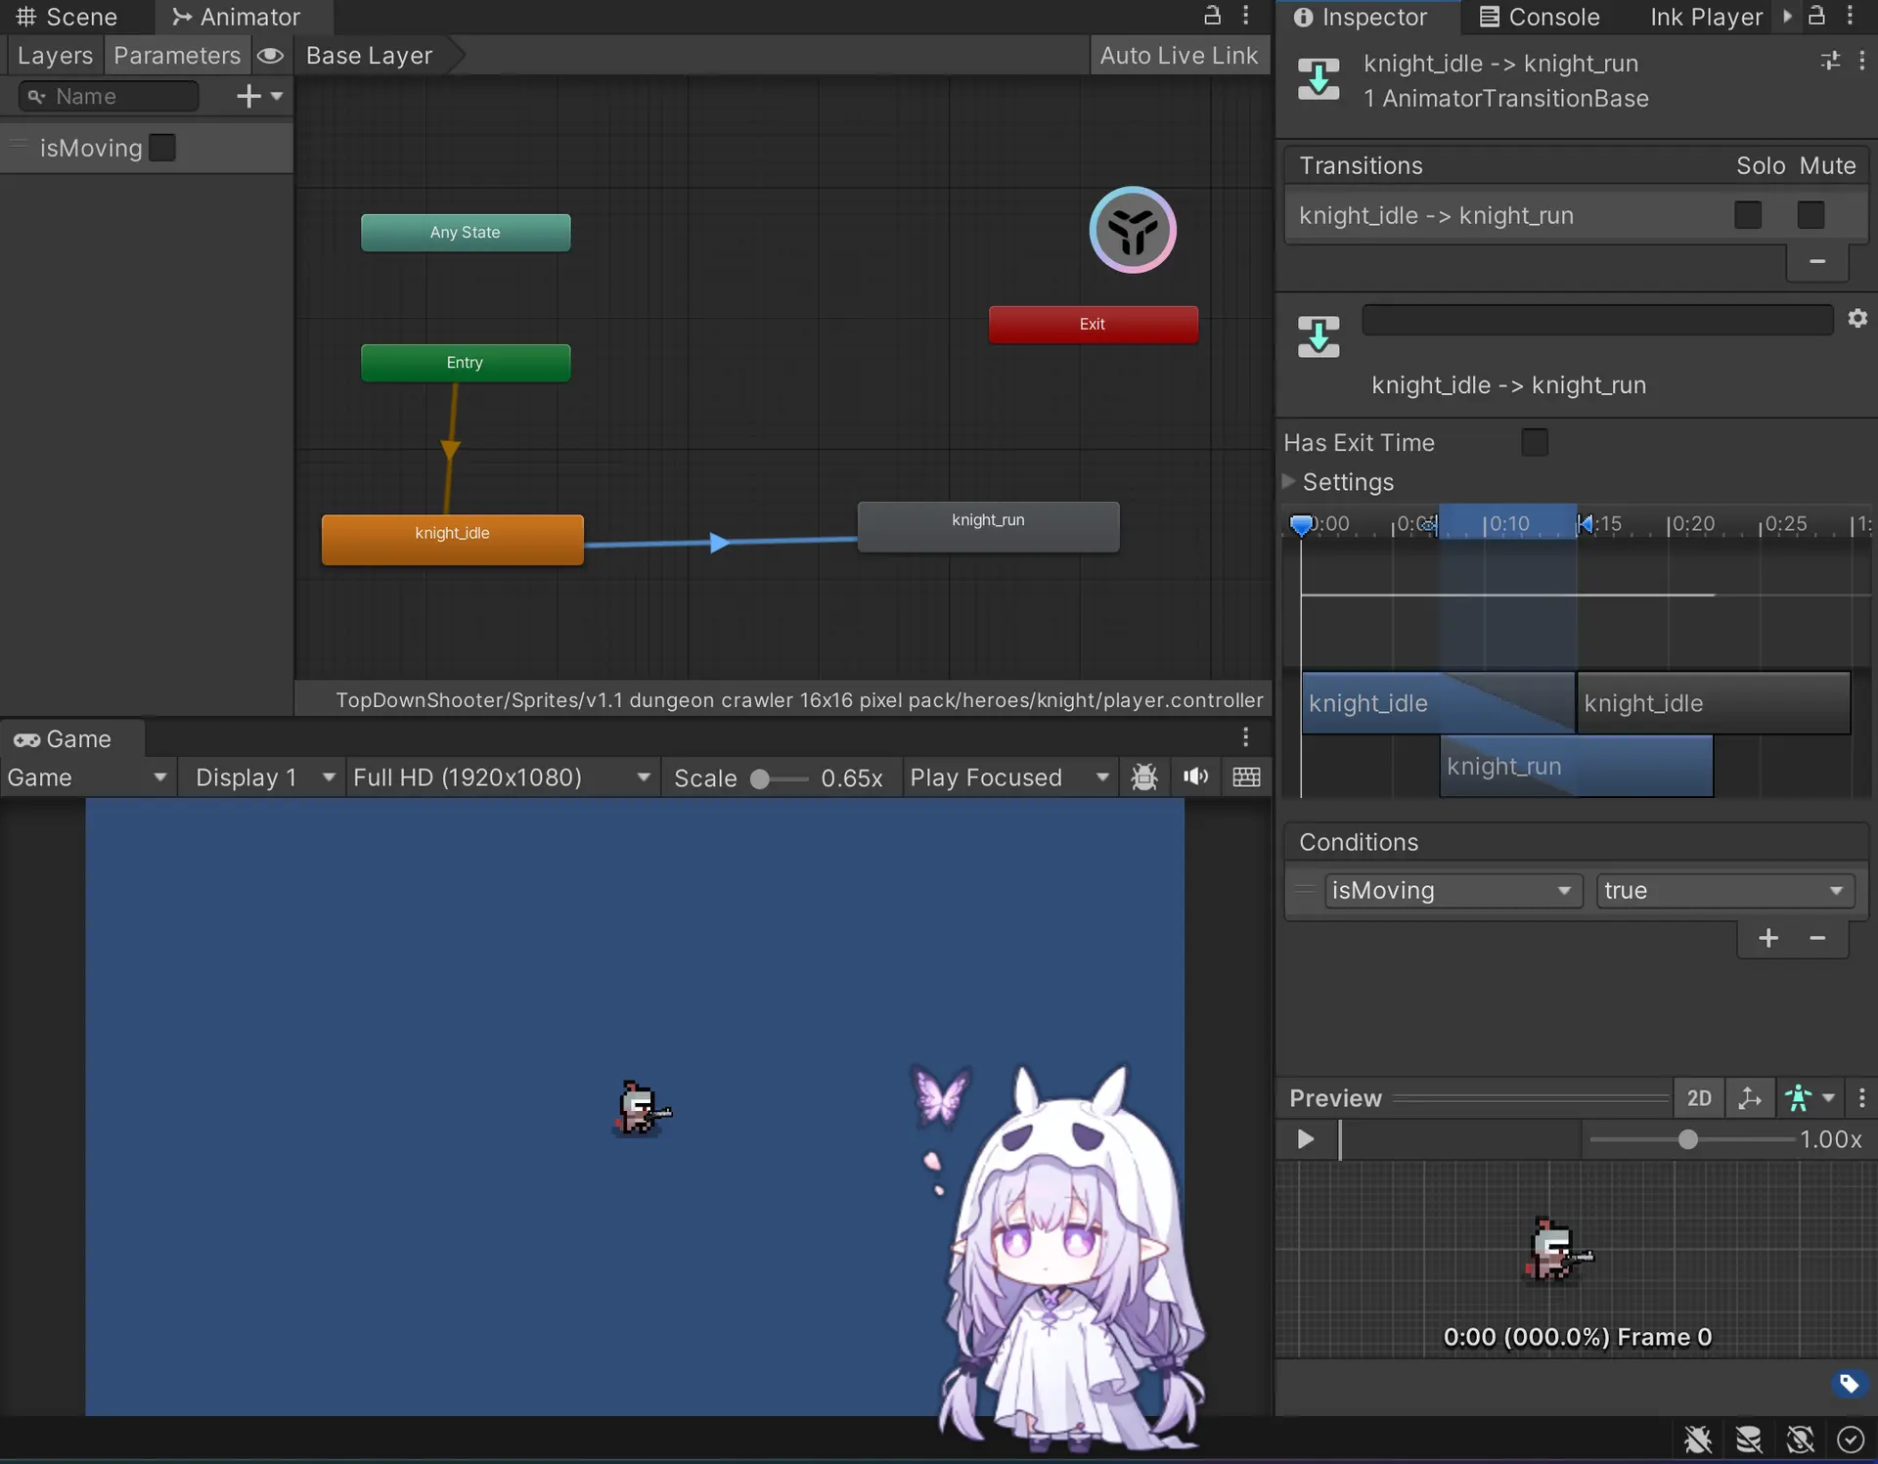Click the bug icon in Game view toolbar
Viewport: 1878px width, 1464px height.
click(x=1144, y=777)
